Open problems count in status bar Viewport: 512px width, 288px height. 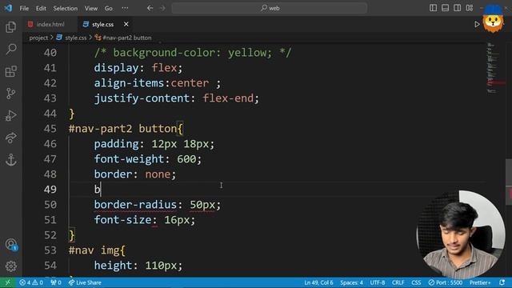point(31,282)
